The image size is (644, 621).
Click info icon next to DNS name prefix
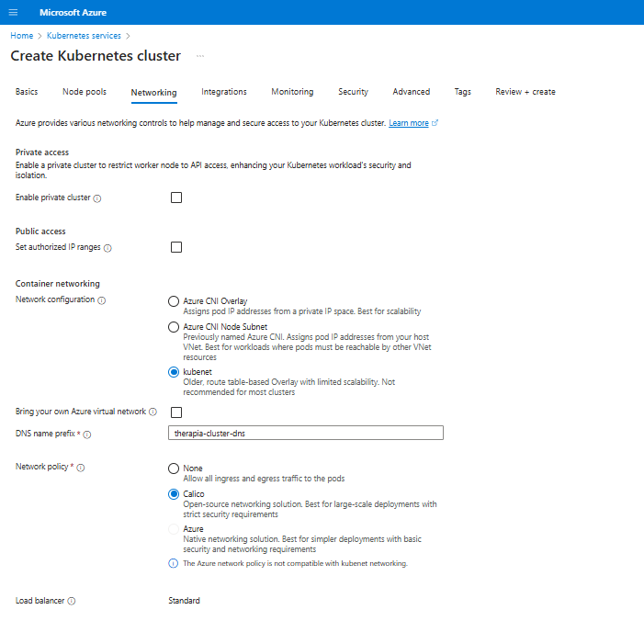pyautogui.click(x=87, y=435)
